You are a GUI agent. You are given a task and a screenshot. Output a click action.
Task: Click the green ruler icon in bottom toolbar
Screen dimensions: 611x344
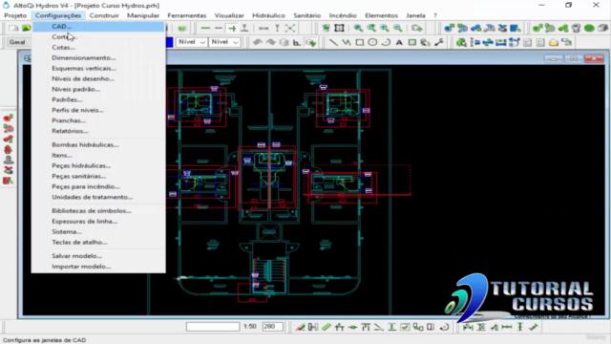point(327,327)
